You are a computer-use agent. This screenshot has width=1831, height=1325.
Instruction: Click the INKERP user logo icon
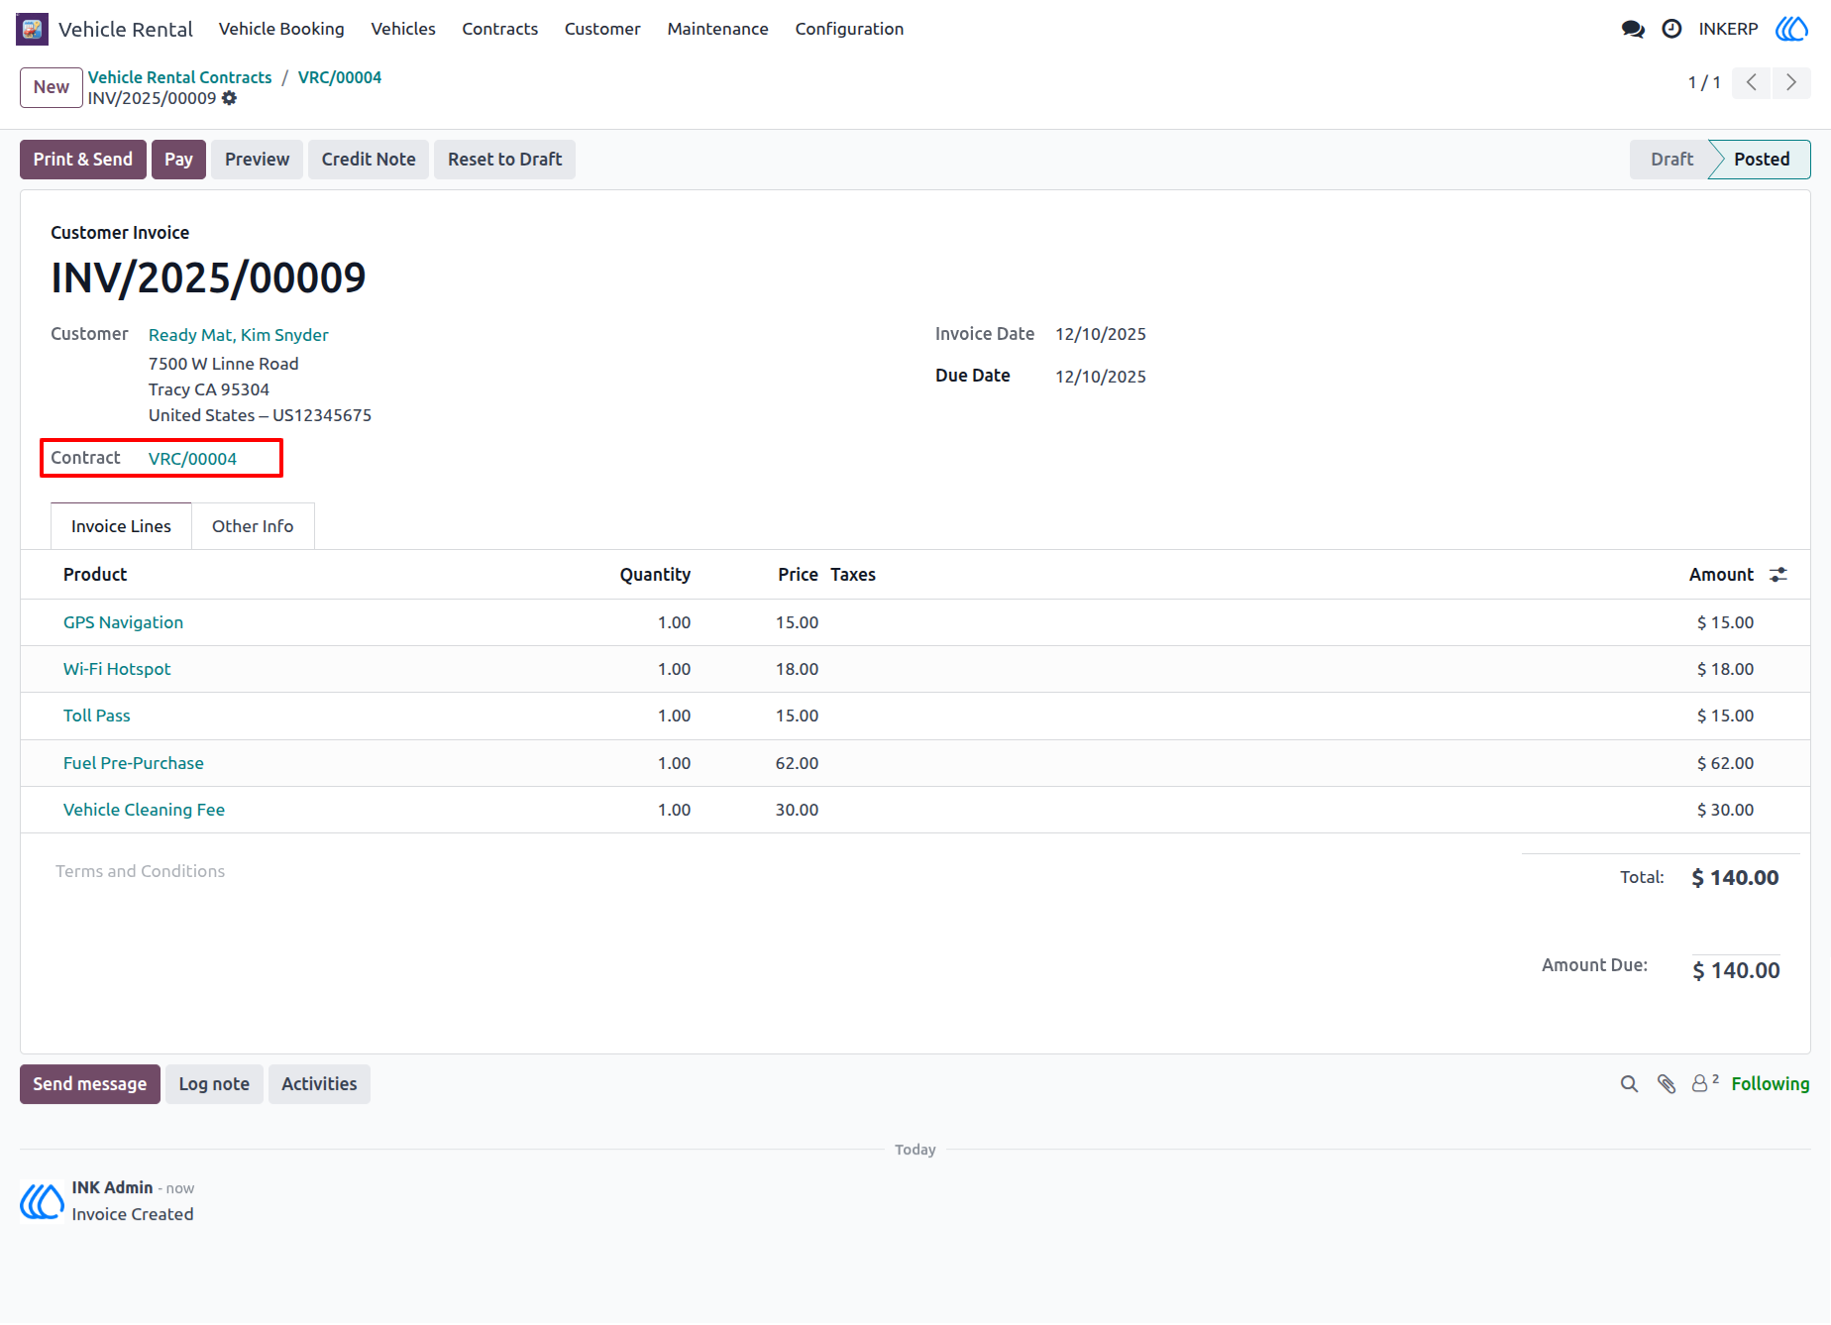1791,29
